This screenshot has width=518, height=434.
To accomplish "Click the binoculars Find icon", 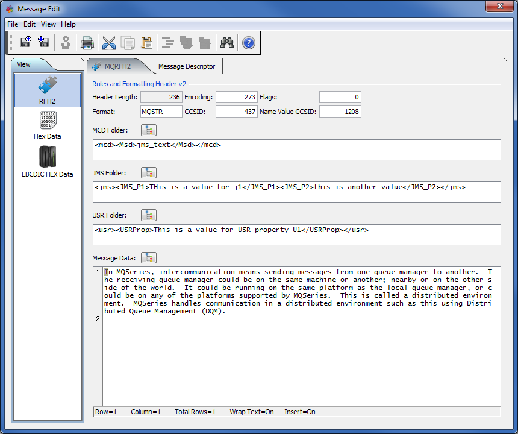I will click(x=227, y=43).
